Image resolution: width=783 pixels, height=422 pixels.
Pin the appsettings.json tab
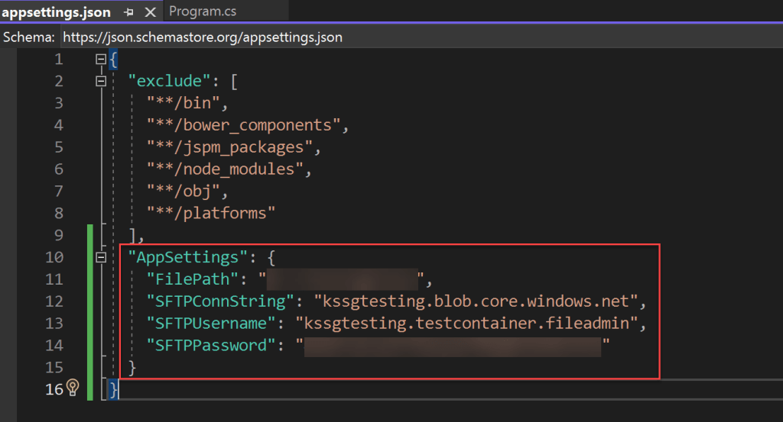click(x=128, y=12)
